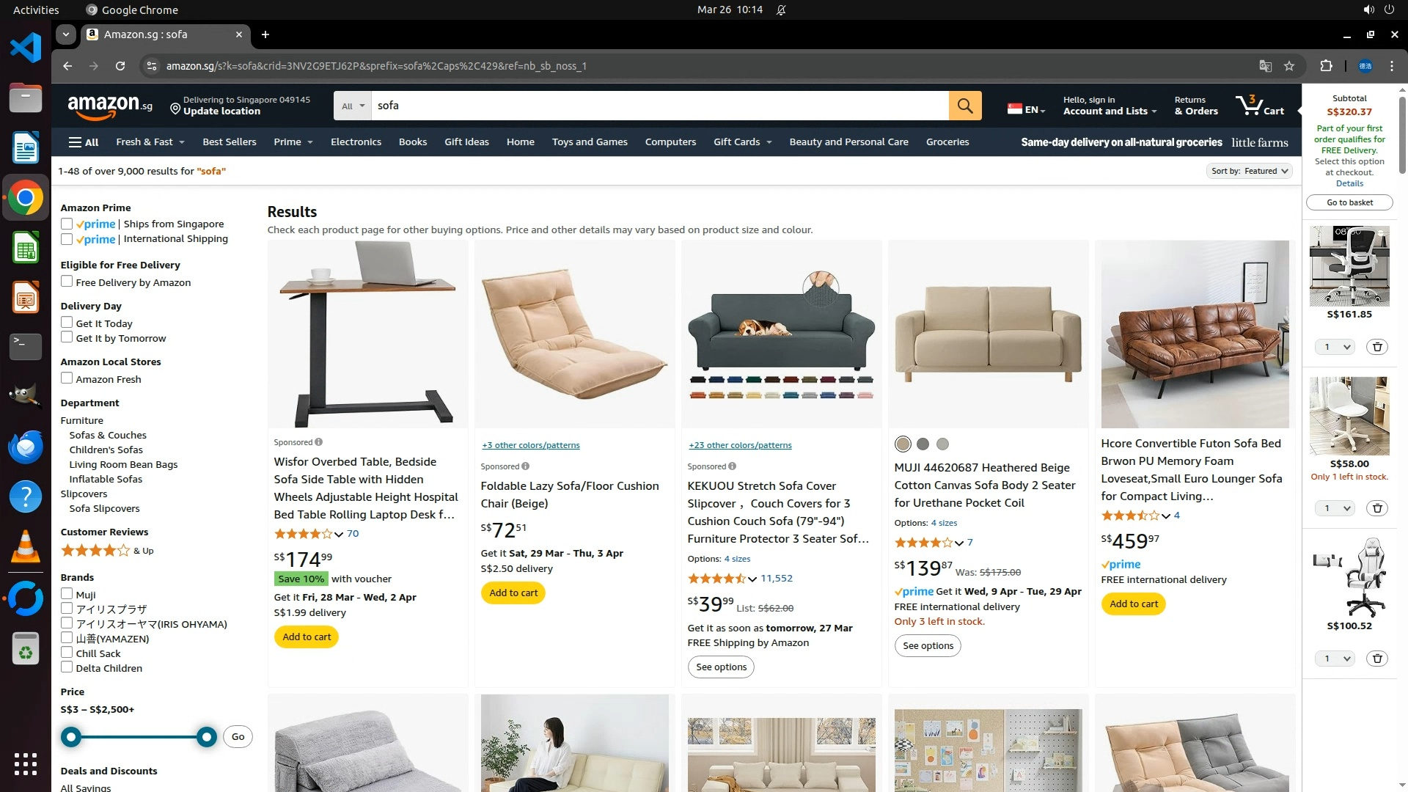Click the orange search magnifier button
The image size is (1408, 792).
point(965,106)
